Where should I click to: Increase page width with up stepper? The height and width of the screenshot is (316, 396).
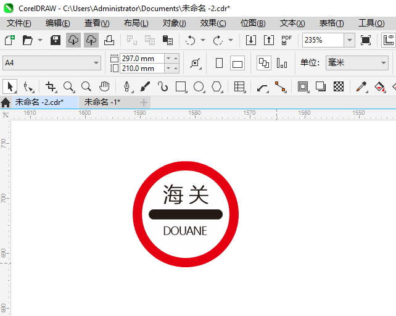pyautogui.click(x=176, y=59)
